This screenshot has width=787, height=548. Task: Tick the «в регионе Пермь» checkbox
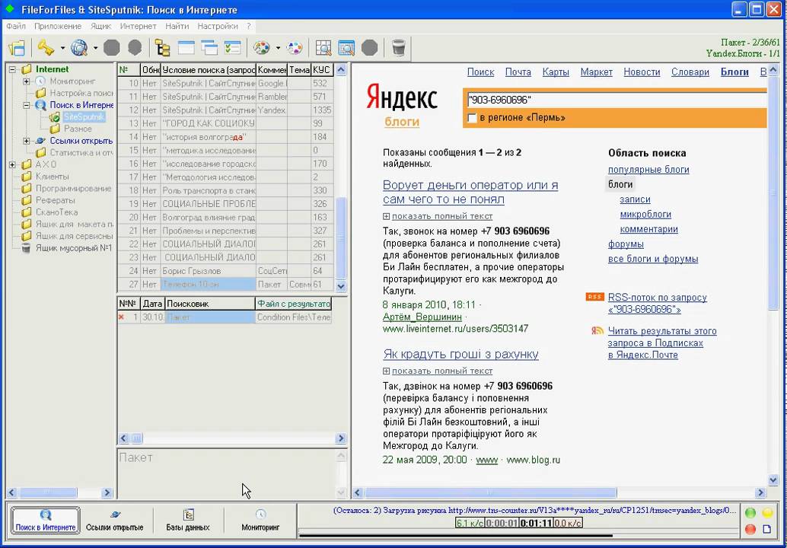472,118
